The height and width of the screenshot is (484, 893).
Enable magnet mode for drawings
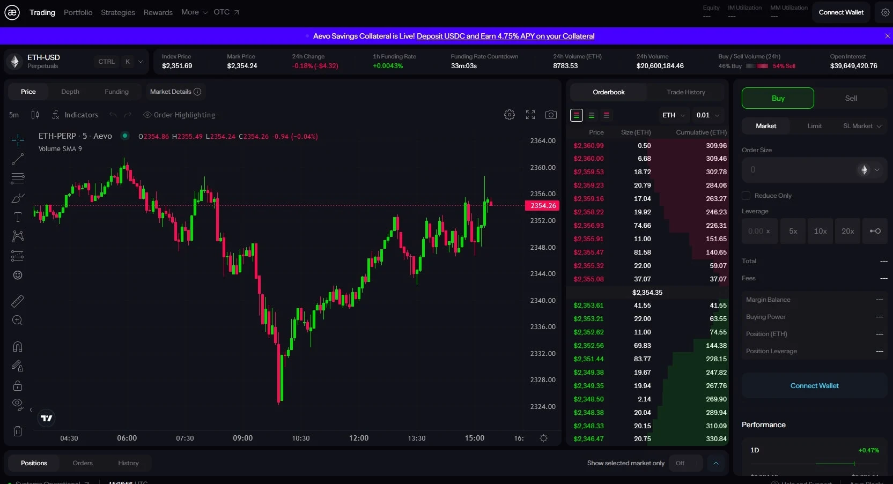(18, 347)
